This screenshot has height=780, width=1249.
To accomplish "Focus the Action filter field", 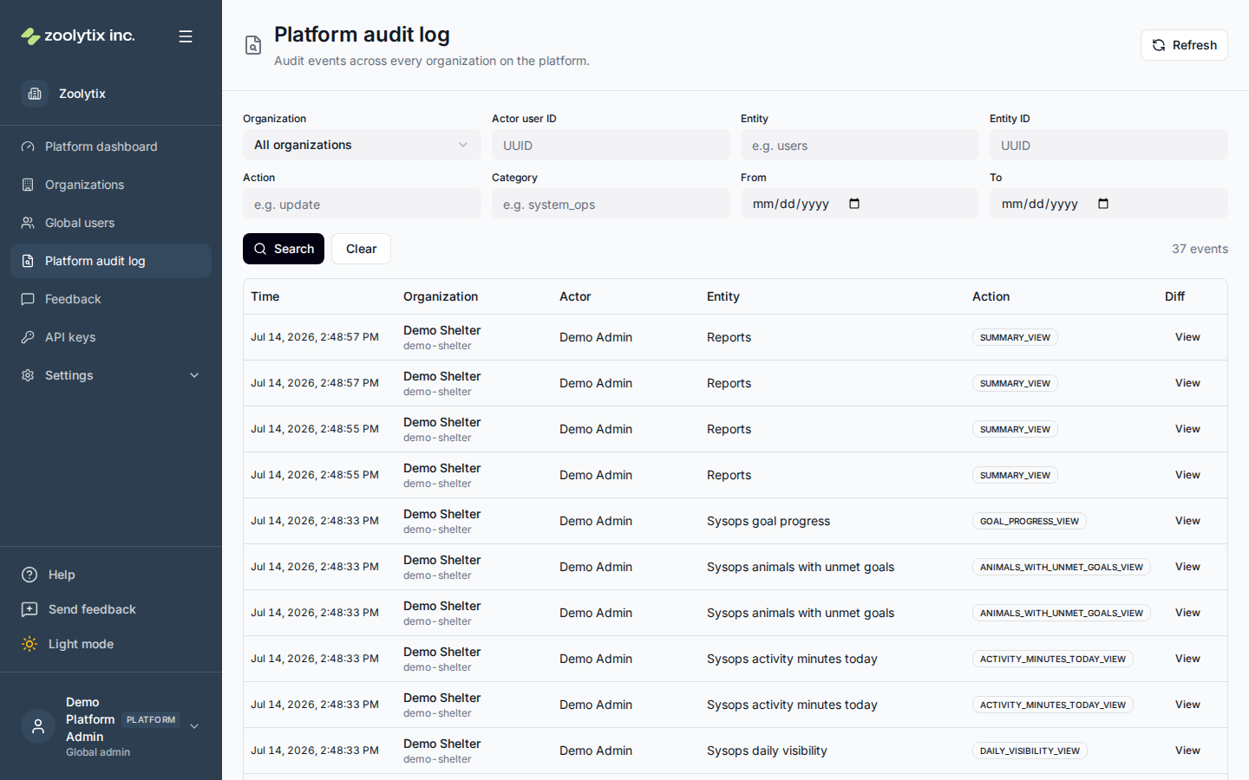I will pos(362,204).
